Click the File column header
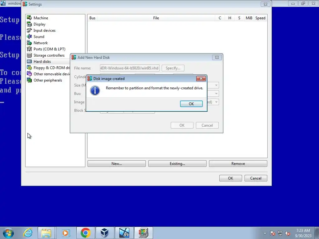The width and height of the screenshot is (319, 239). point(156,18)
